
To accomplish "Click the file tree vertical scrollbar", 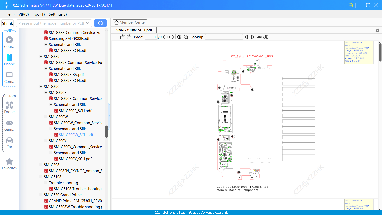I will 106,132.
